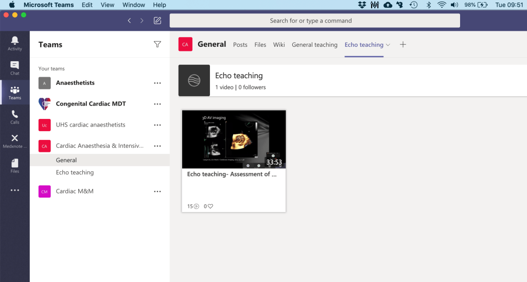This screenshot has height=282, width=527.
Task: Play the Echo teaching video thumbnail
Action: (x=234, y=139)
